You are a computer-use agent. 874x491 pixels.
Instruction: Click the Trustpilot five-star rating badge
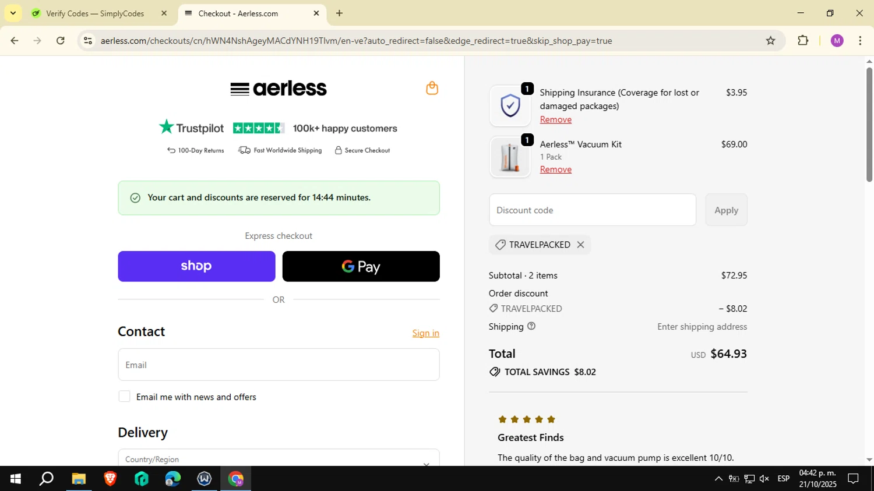point(259,128)
